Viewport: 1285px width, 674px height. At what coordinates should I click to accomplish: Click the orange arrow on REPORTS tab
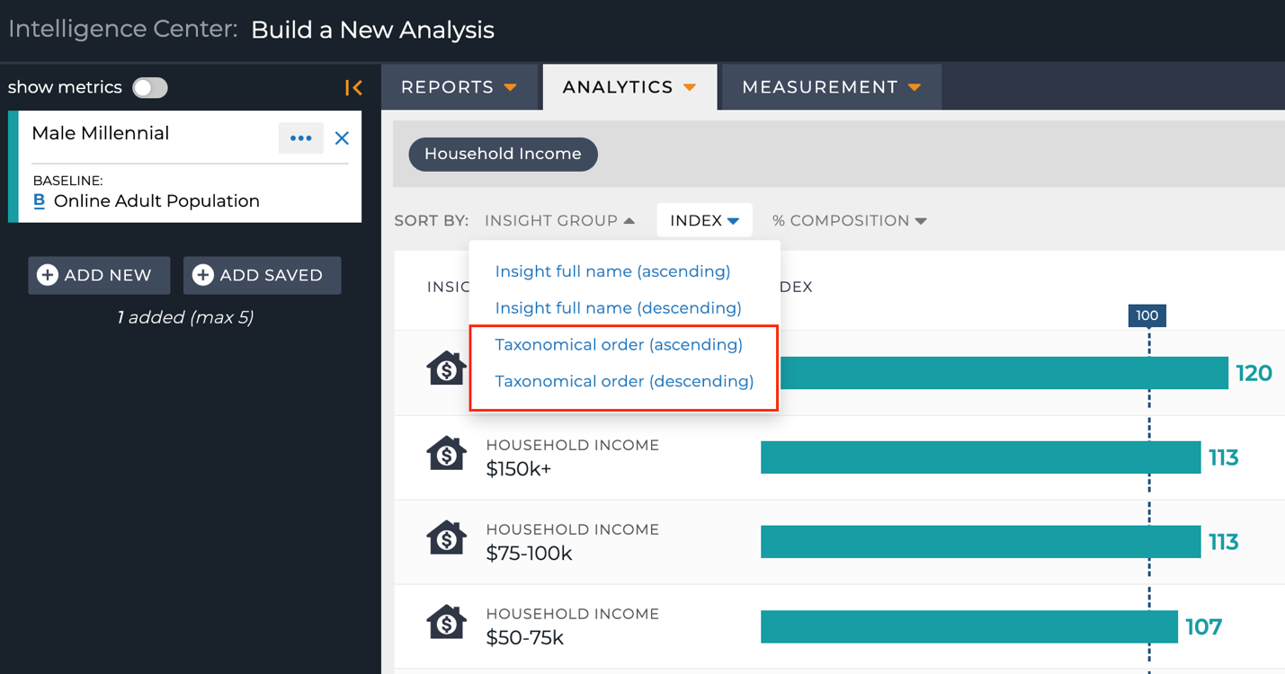510,88
